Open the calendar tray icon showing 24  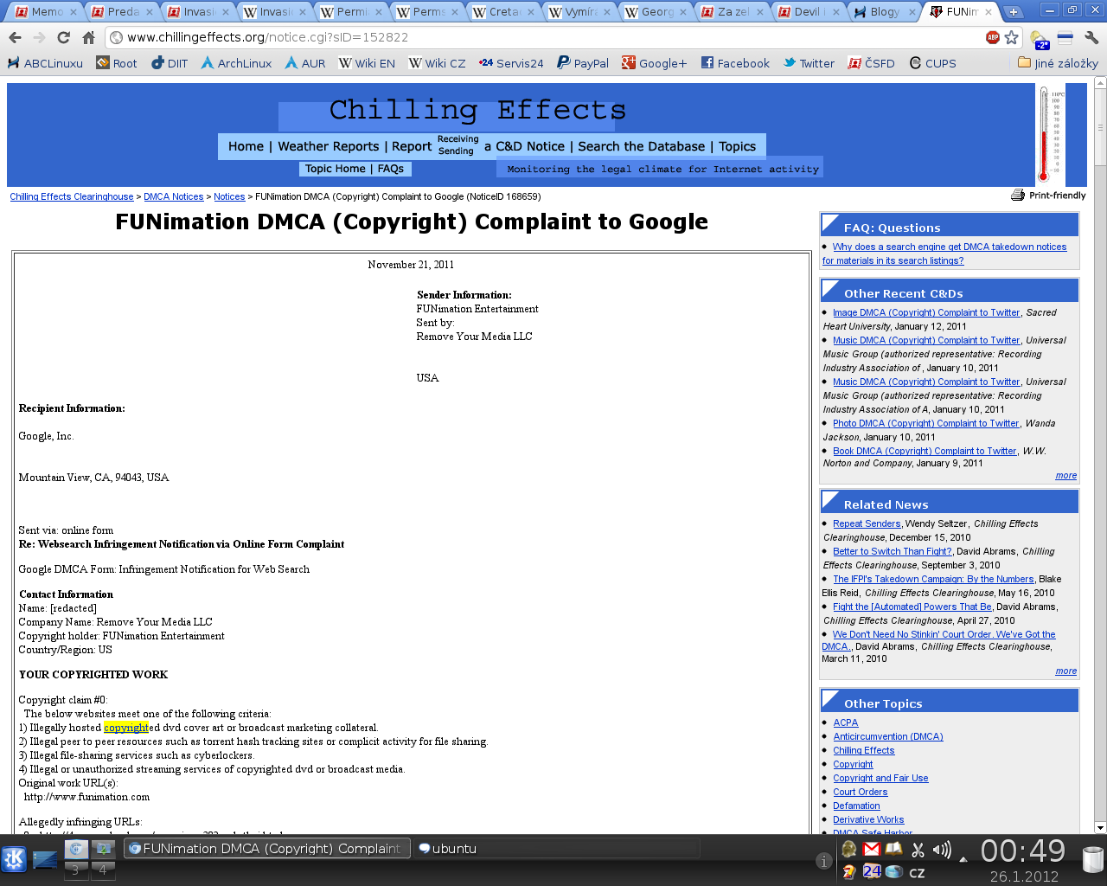(872, 871)
